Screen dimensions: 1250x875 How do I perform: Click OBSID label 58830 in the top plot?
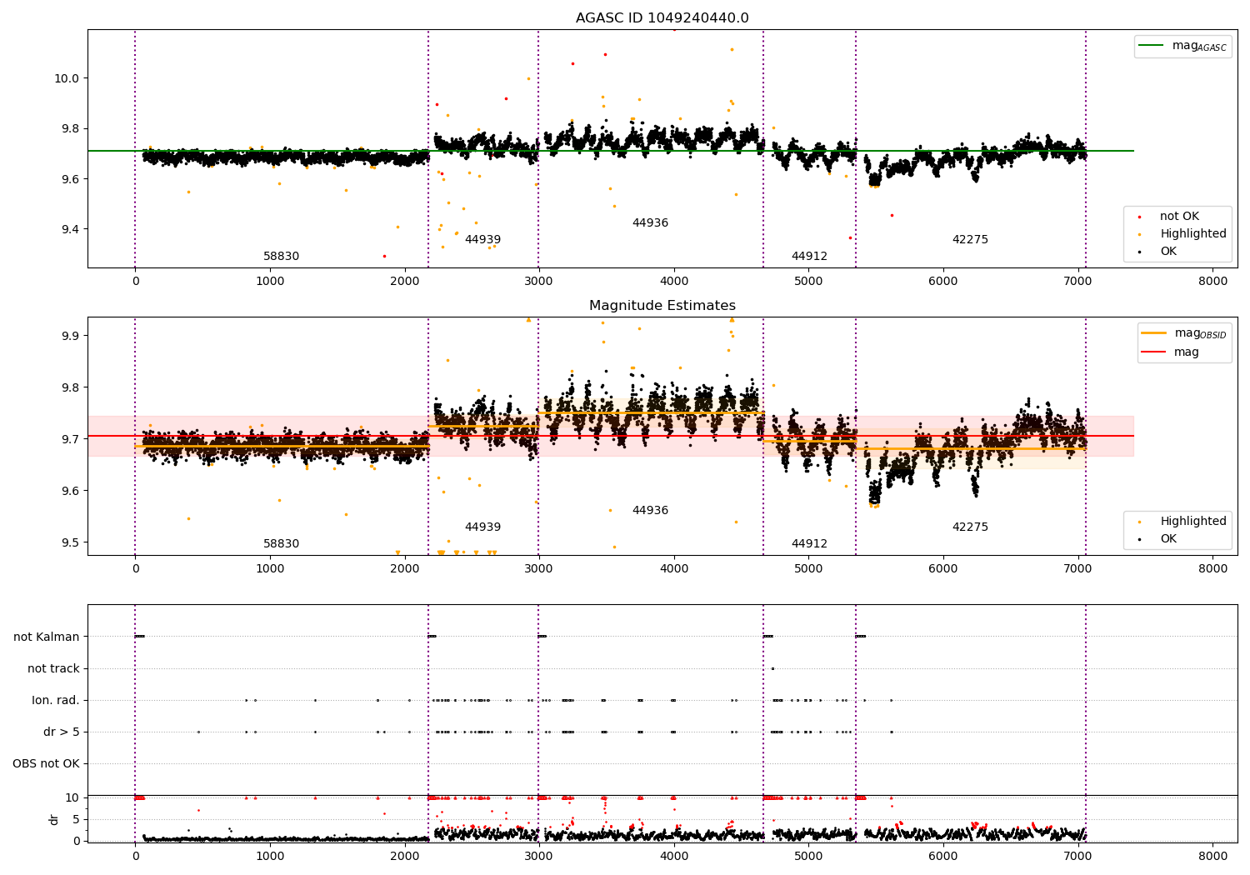point(282,257)
